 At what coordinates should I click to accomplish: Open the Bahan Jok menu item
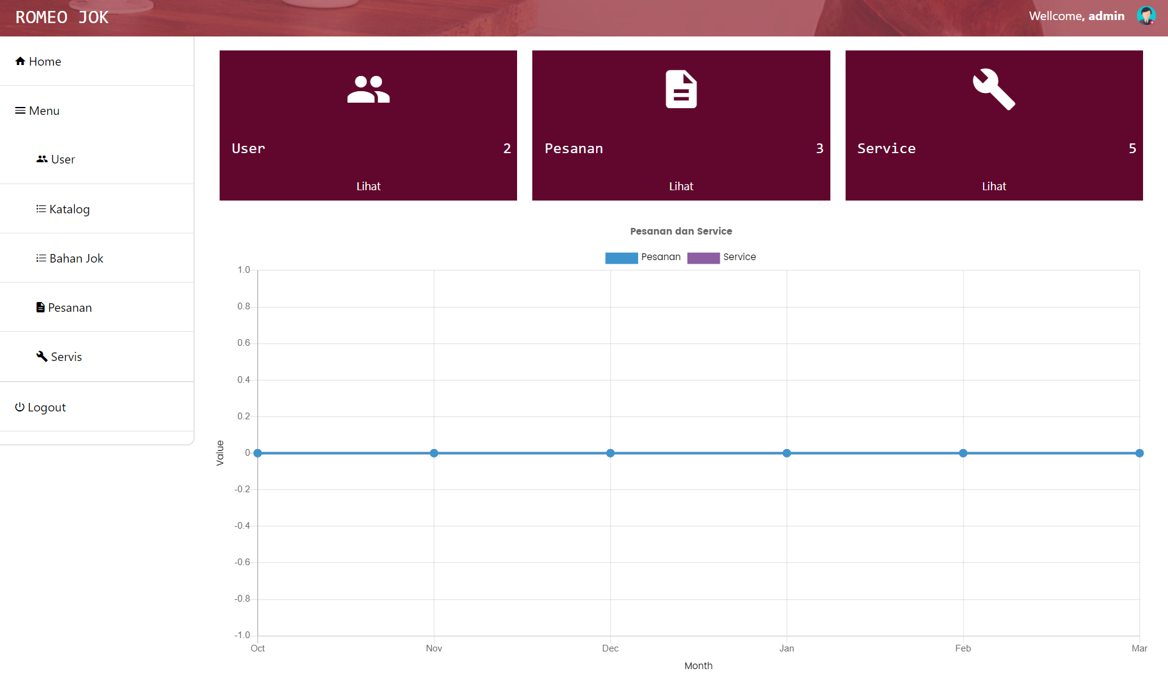click(x=76, y=258)
